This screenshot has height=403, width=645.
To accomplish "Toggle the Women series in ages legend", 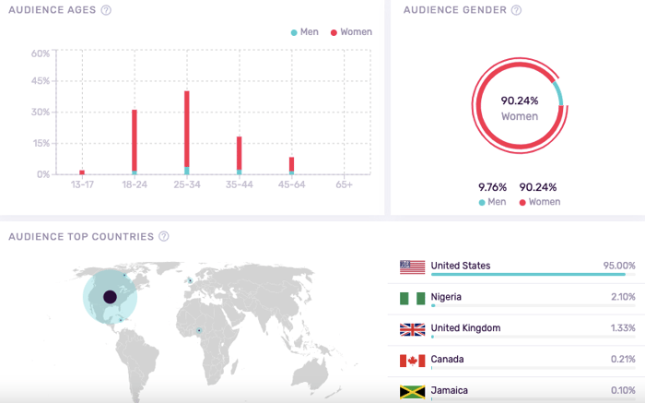I will click(x=350, y=32).
